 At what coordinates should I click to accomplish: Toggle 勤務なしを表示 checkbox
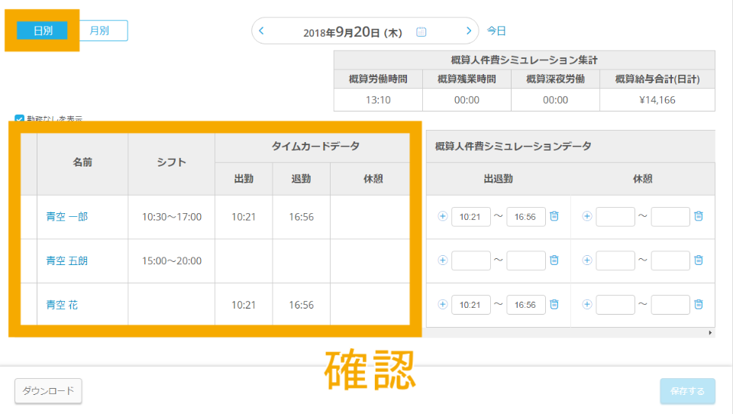pos(20,119)
